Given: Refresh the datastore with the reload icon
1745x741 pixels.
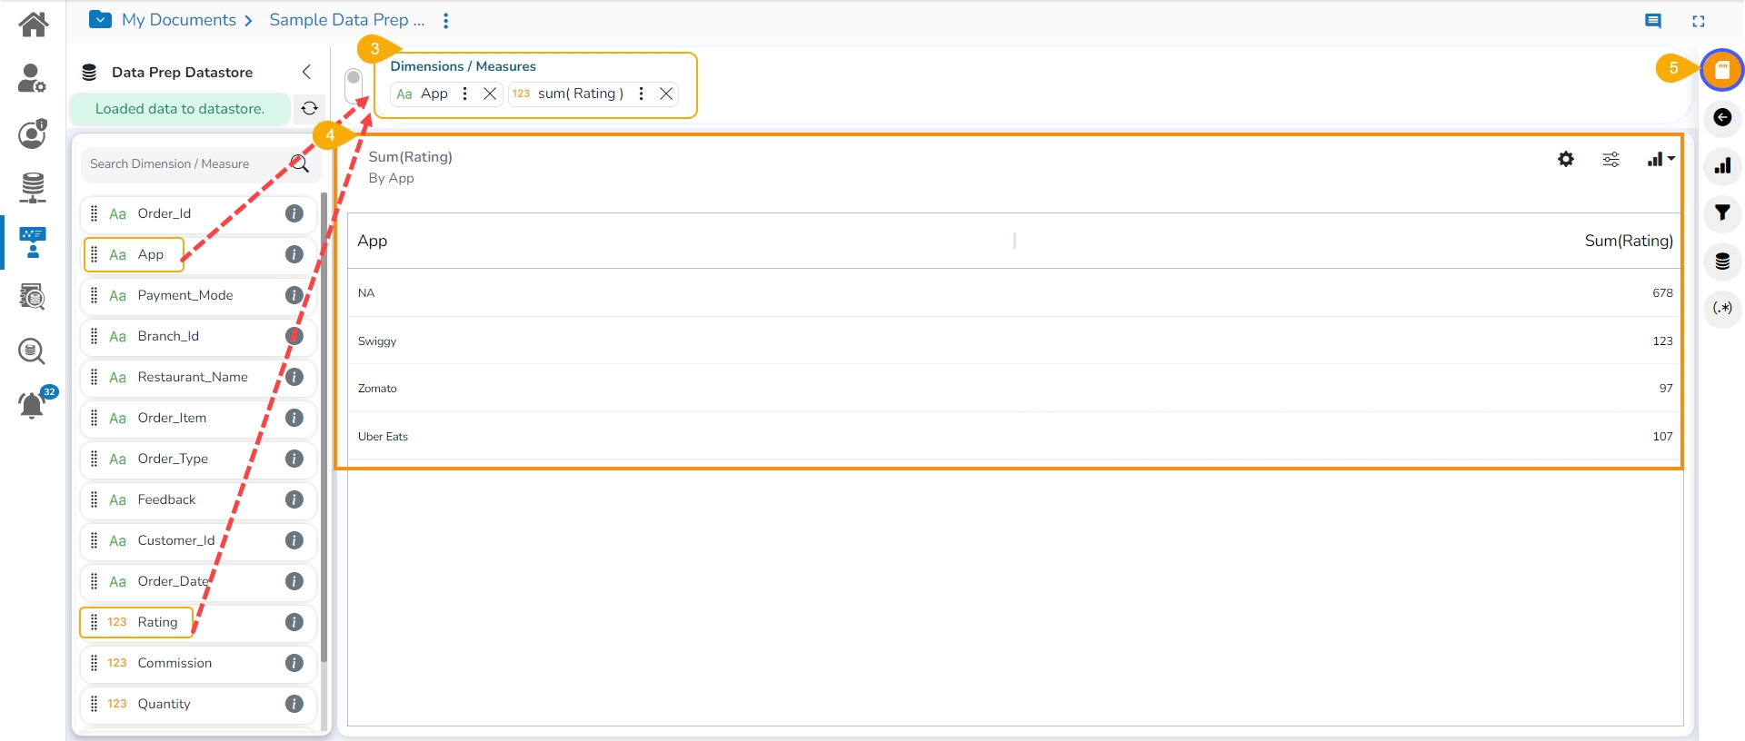Looking at the screenshot, I should (x=309, y=108).
